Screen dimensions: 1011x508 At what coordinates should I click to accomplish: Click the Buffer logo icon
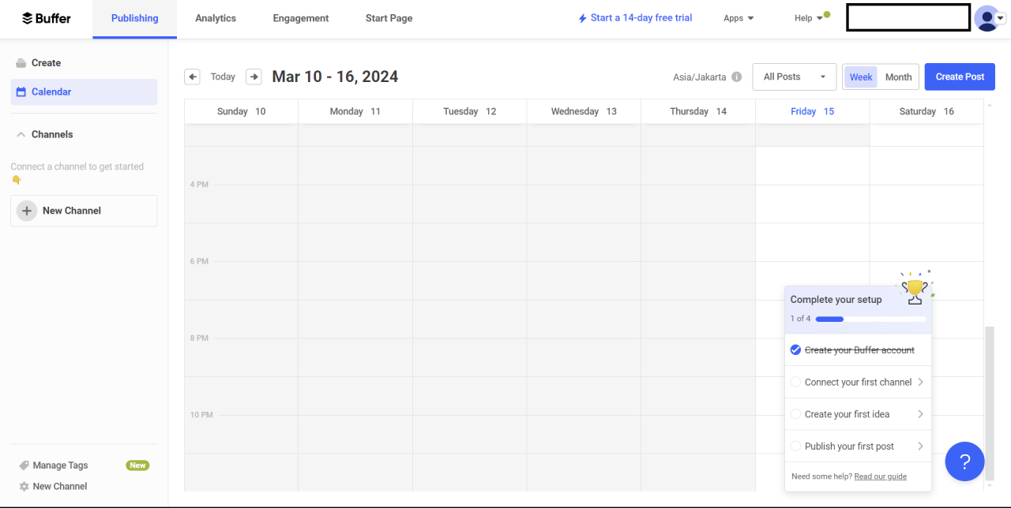click(28, 18)
